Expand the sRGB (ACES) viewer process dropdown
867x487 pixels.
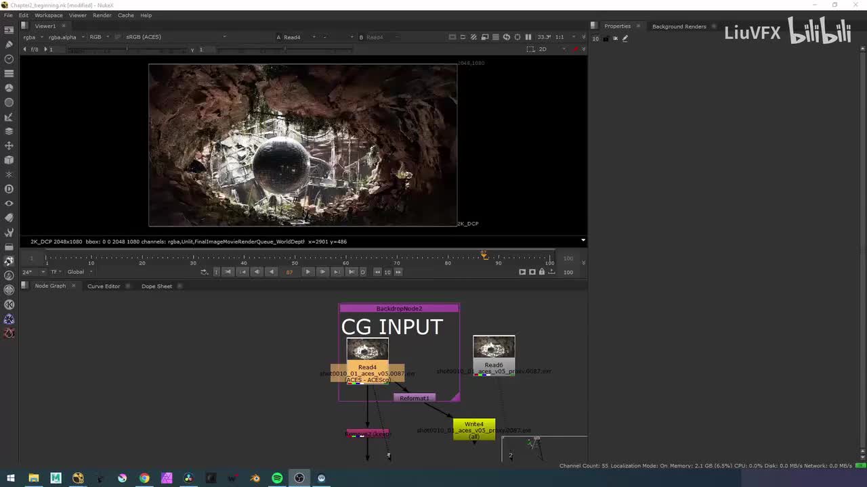click(x=144, y=37)
